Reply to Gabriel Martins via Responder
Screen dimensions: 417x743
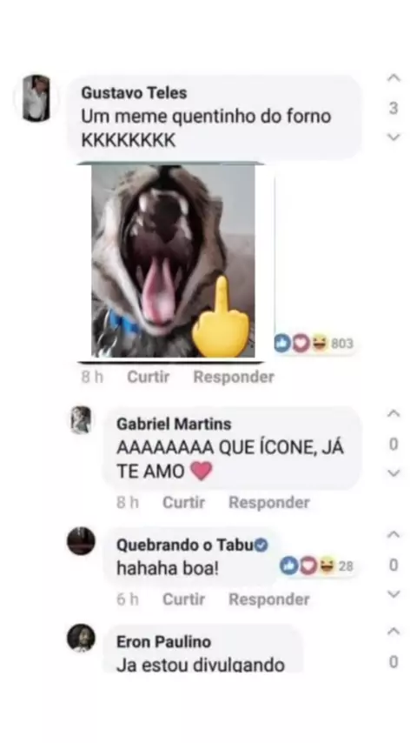click(269, 503)
